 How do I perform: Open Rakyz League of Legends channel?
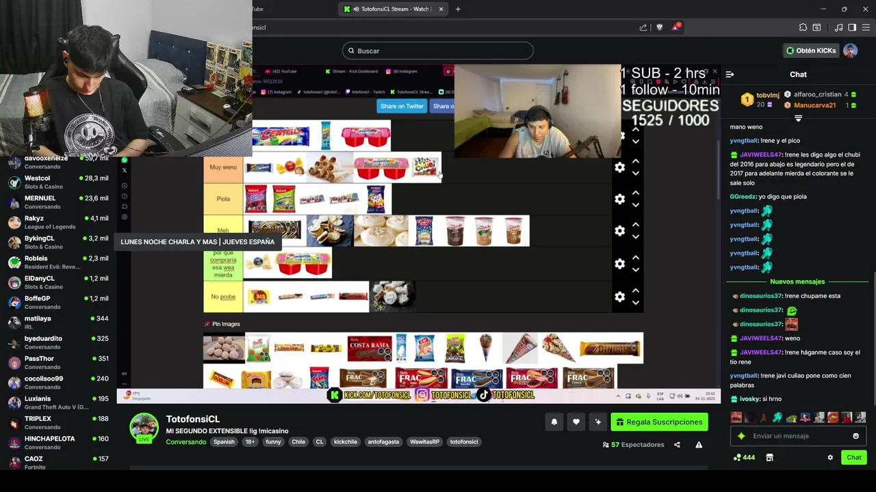[x=57, y=222]
